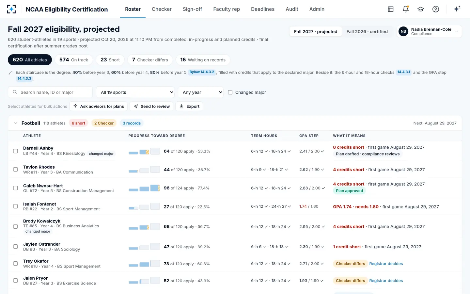Open the table layout panel icon
This screenshot has height=294, width=470.
[x=391, y=9]
